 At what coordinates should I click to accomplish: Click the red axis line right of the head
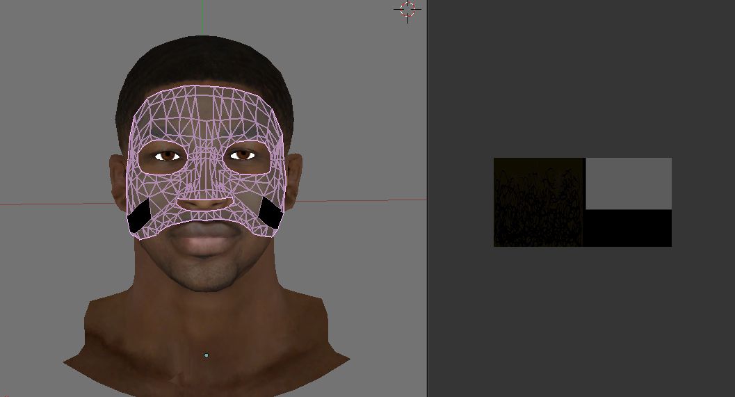362,201
